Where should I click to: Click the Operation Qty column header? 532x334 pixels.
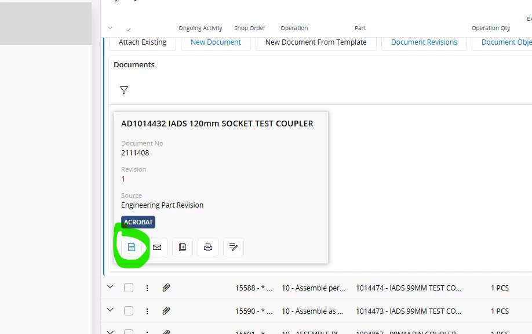click(491, 28)
